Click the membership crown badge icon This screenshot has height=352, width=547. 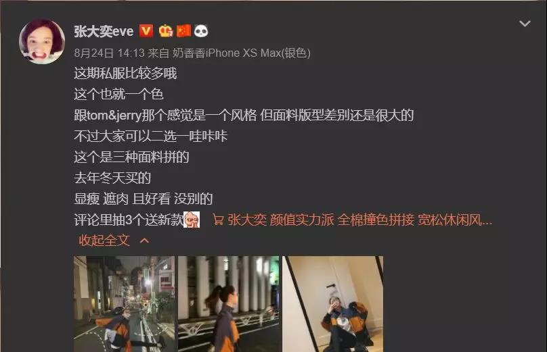pos(166,31)
